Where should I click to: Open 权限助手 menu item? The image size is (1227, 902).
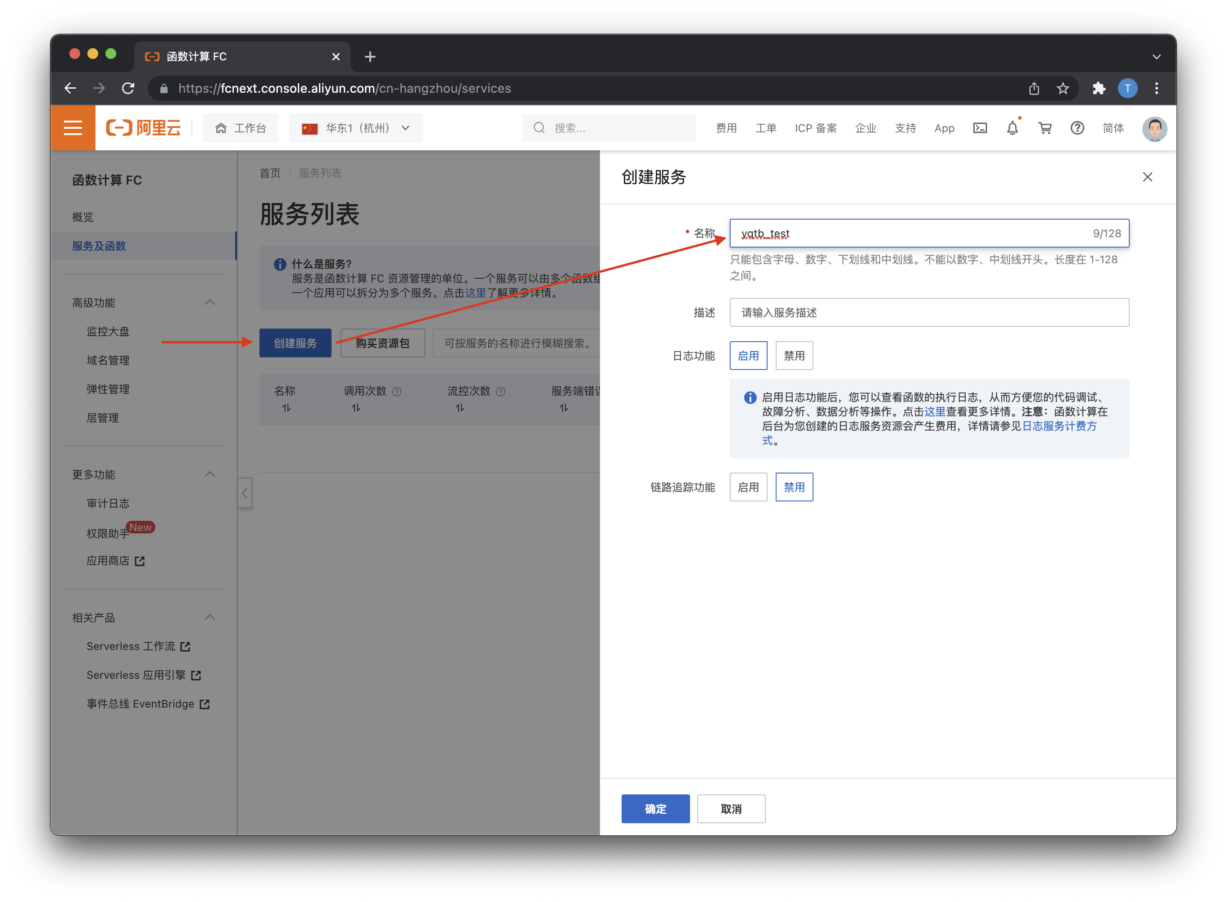[108, 533]
